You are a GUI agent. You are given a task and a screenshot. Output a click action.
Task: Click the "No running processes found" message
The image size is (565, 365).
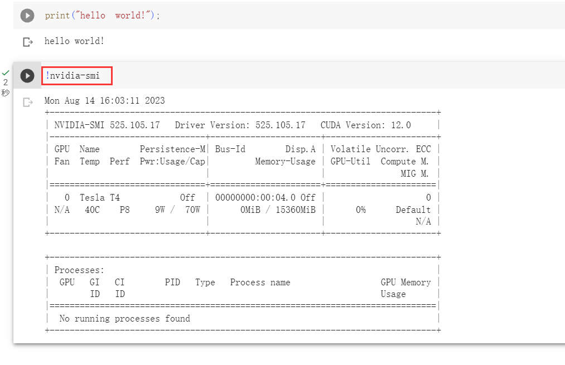[124, 319]
